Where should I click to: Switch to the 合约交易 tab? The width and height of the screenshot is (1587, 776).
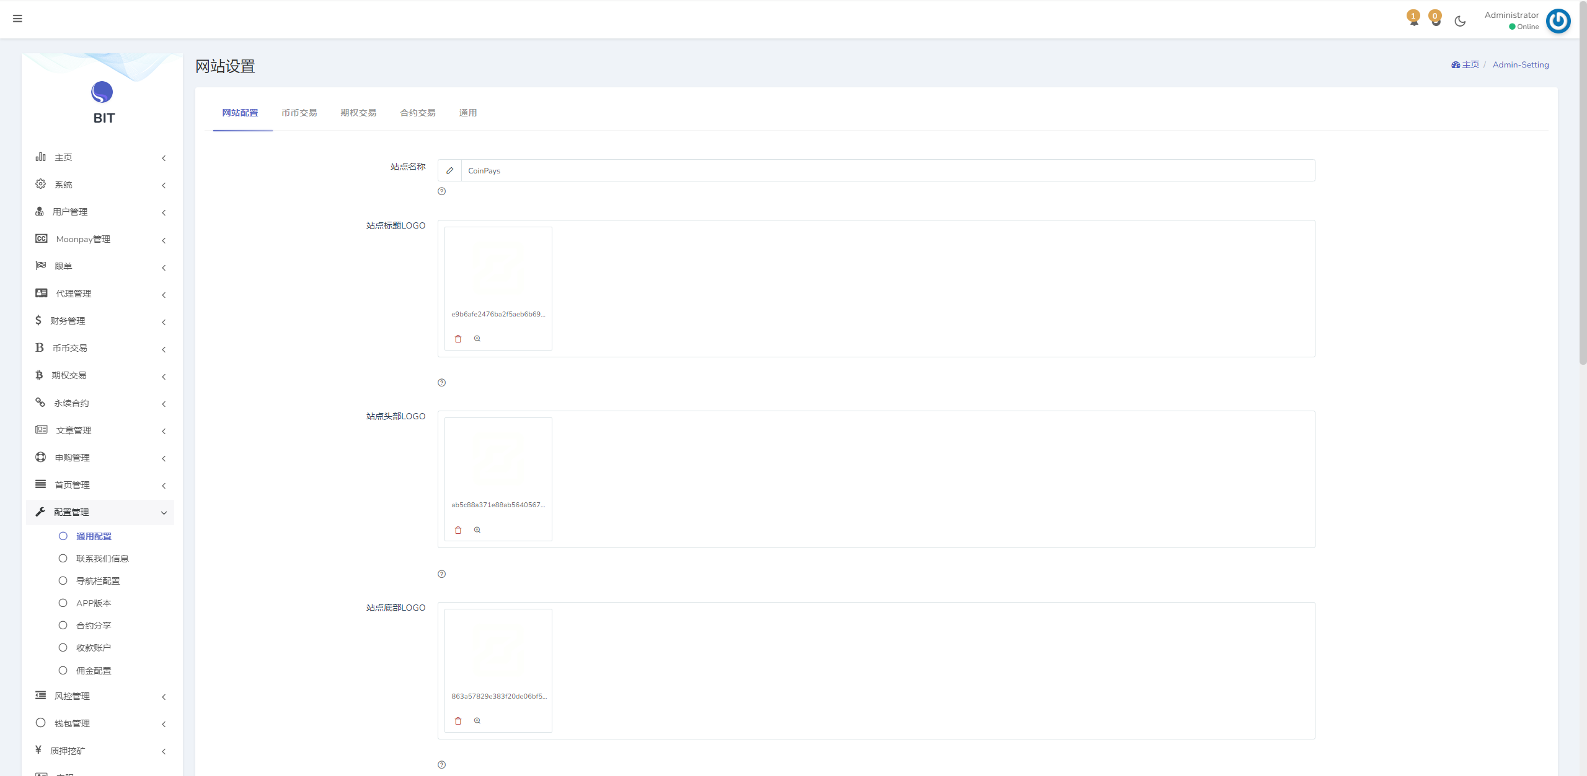click(417, 113)
